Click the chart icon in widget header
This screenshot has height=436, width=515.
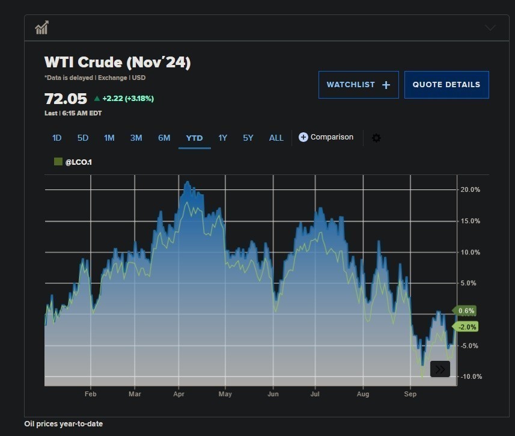pos(41,28)
